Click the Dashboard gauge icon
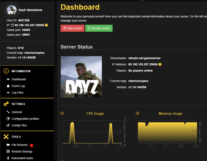Viewport: 207px width, 161px height. point(8,79)
